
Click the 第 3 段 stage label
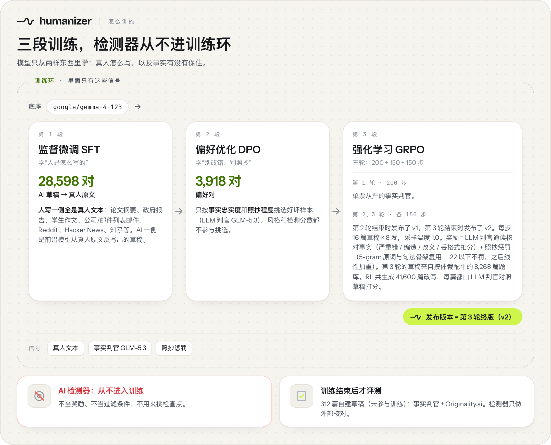[365, 134]
